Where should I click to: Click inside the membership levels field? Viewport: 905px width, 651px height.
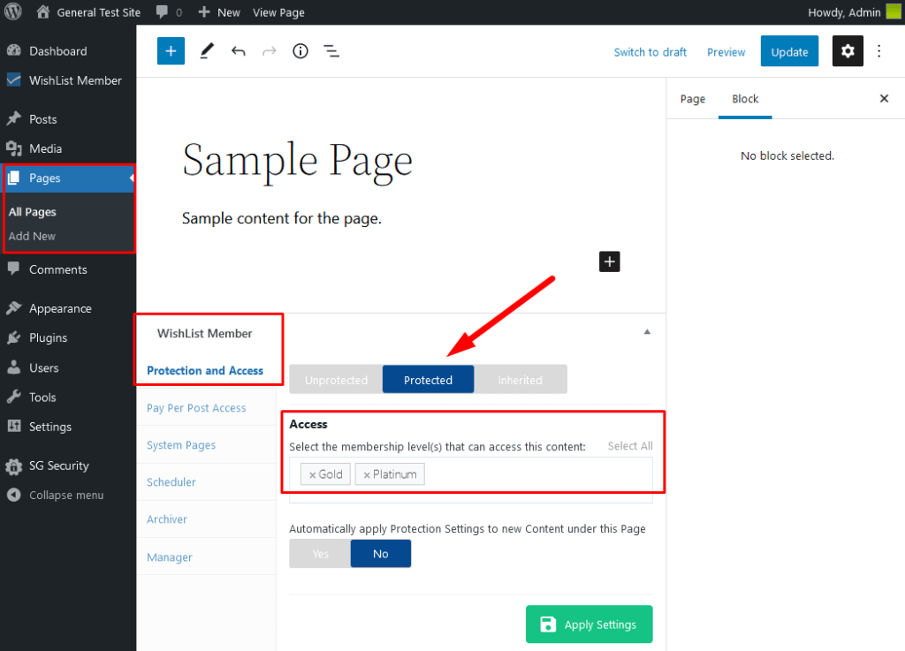(x=539, y=475)
